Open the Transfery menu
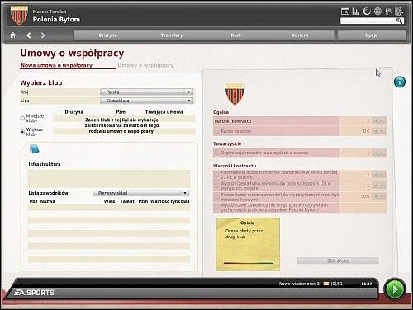413x310 pixels. pyautogui.click(x=172, y=35)
